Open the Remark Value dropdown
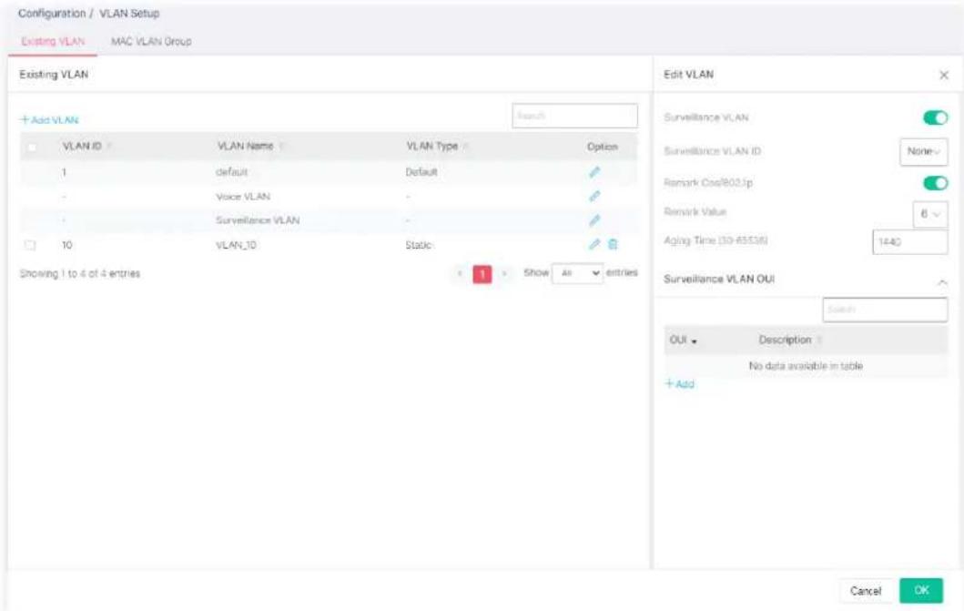This screenshot has height=611, width=964. click(930, 214)
